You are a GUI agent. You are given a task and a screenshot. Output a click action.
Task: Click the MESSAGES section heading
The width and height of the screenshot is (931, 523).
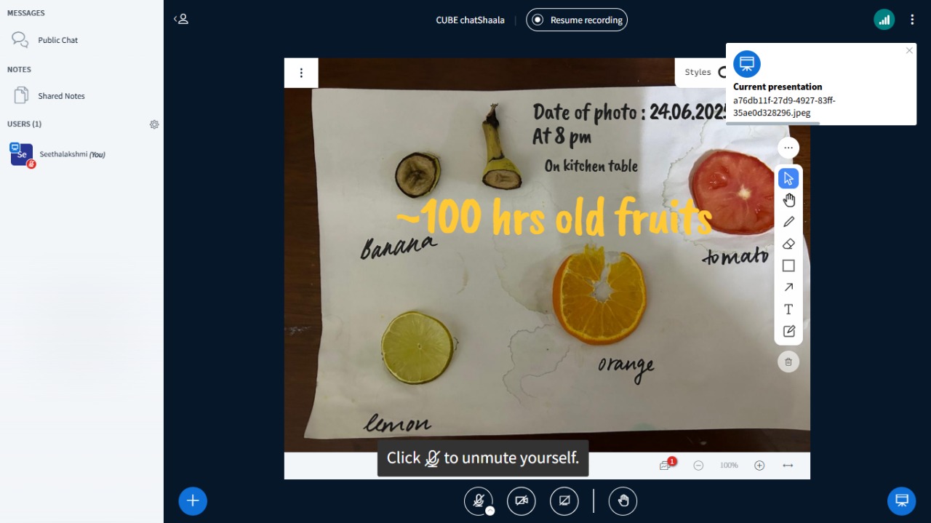click(26, 13)
